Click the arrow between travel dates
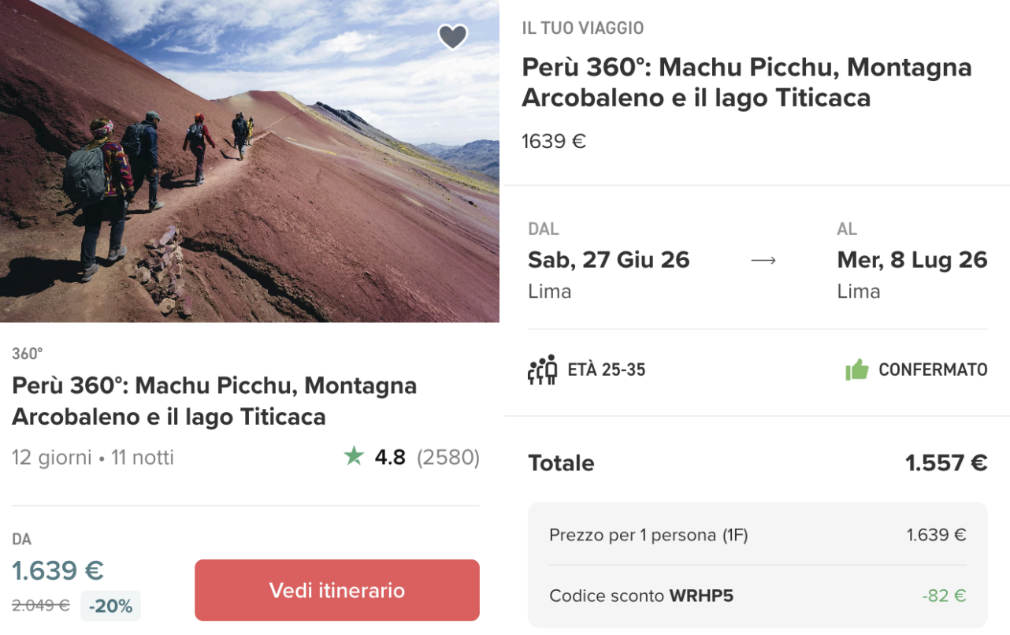 (x=763, y=260)
